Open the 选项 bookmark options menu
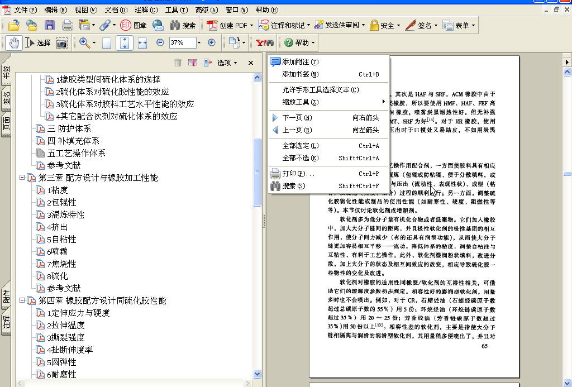This screenshot has width=572, height=387. pos(227,63)
